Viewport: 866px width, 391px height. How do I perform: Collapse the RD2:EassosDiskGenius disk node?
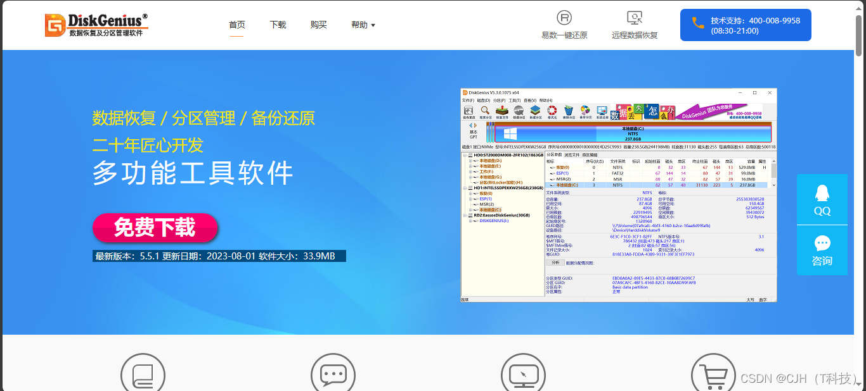point(465,215)
